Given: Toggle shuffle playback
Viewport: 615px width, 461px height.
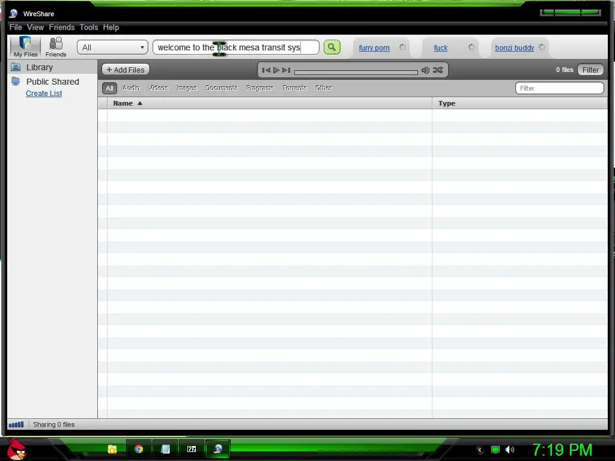Looking at the screenshot, I should [438, 70].
